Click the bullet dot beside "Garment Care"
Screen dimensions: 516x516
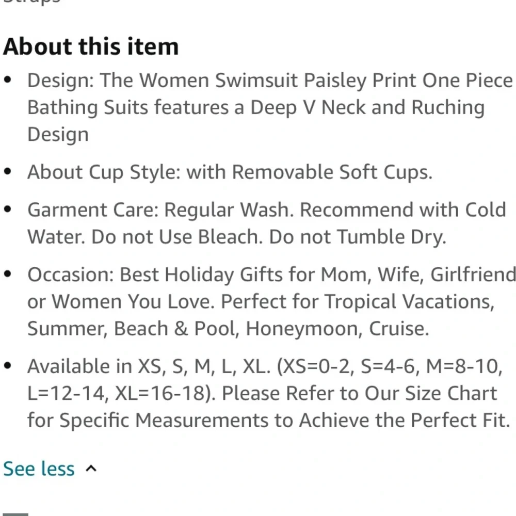coord(8,209)
